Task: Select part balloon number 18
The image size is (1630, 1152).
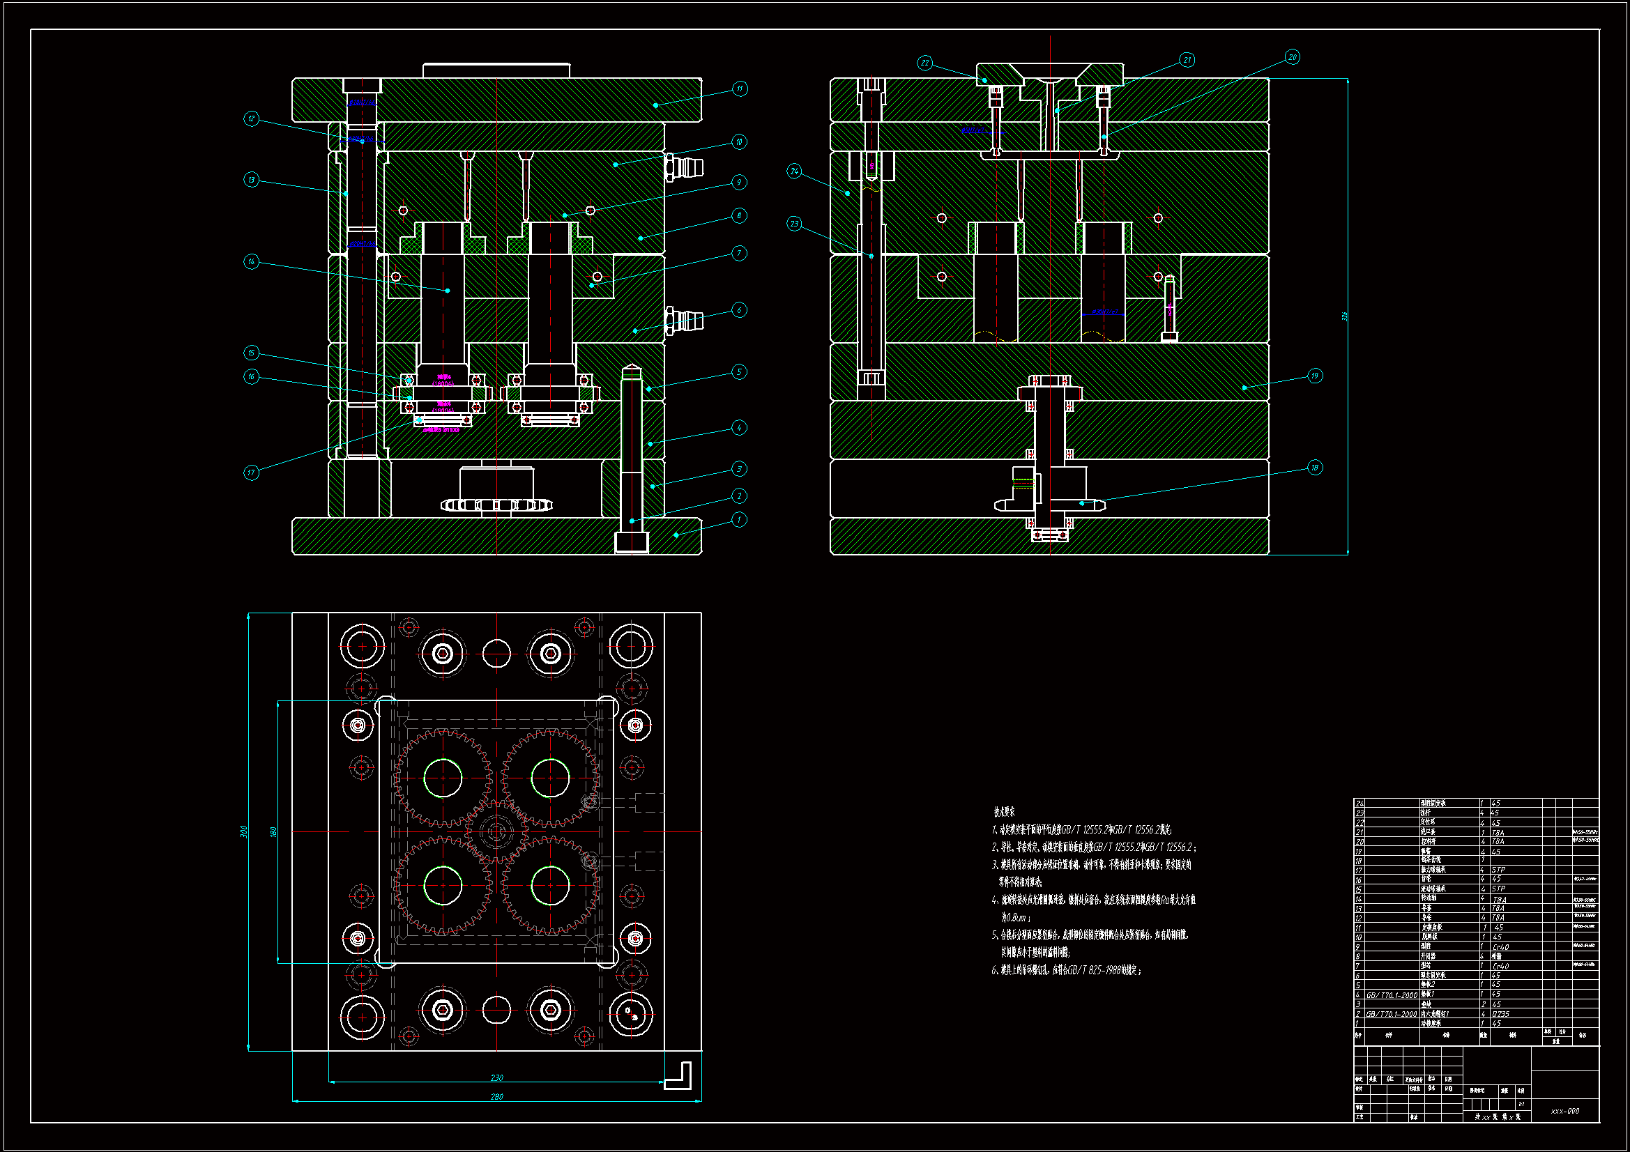Action: tap(1315, 468)
